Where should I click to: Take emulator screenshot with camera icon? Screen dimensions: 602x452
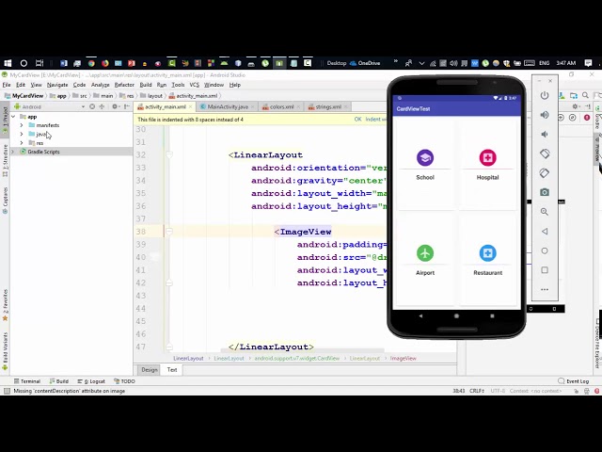click(545, 192)
